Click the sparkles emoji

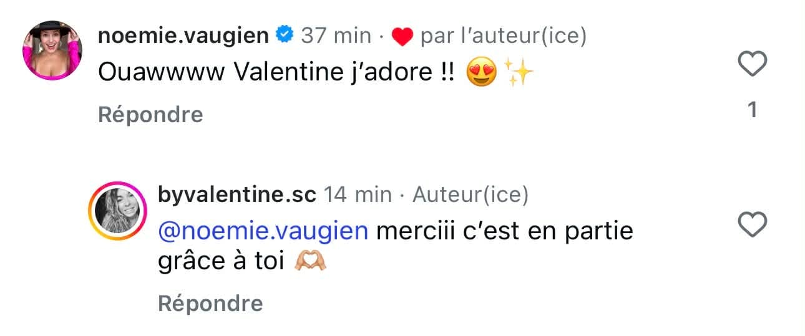pos(519,74)
